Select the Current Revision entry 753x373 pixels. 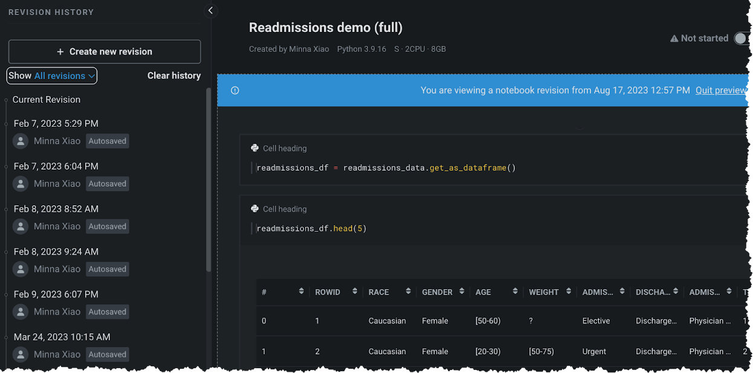47,100
